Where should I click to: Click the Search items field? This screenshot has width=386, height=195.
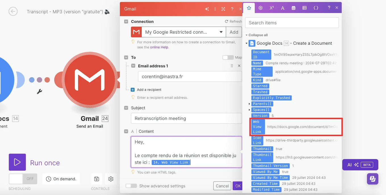click(x=292, y=23)
